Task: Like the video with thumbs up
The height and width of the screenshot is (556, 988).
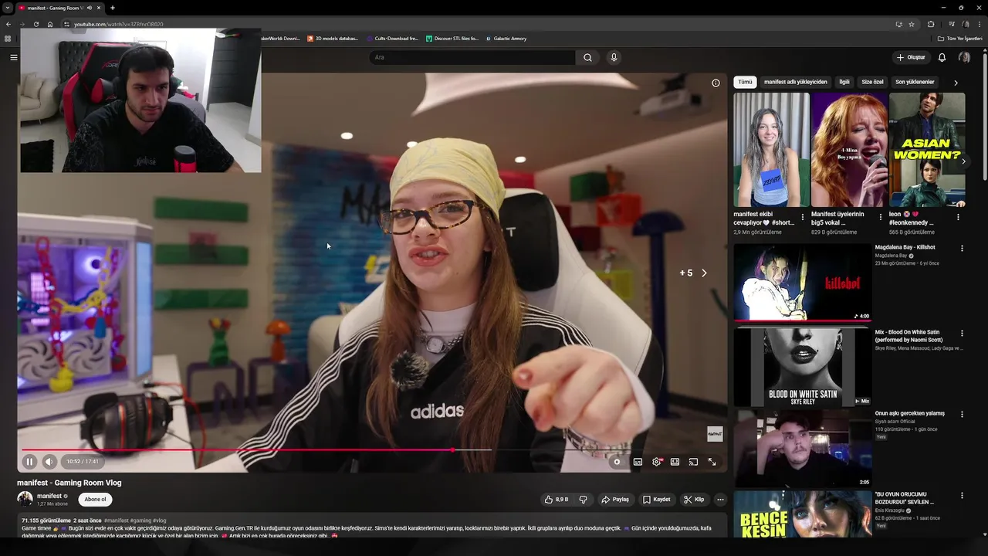Action: pos(557,500)
